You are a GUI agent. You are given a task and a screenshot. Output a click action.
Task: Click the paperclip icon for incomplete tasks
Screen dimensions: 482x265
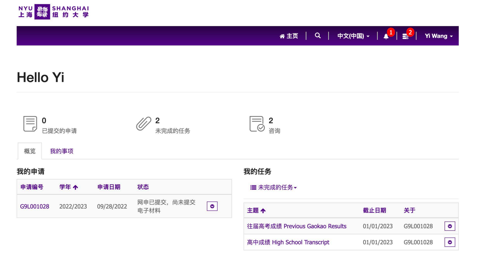coord(143,124)
